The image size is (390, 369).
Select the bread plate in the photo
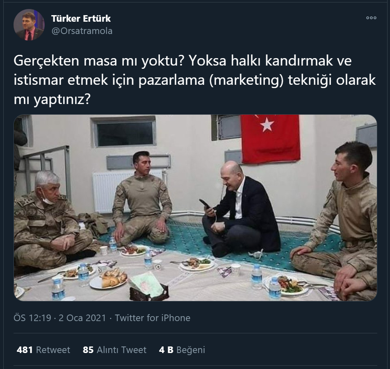tap(108, 279)
